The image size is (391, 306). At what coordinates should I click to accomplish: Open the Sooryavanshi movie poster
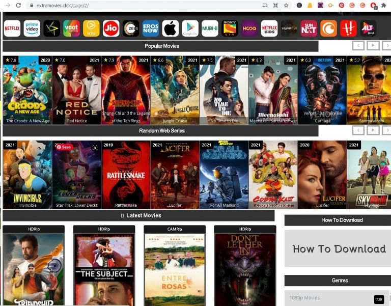[x=369, y=90]
